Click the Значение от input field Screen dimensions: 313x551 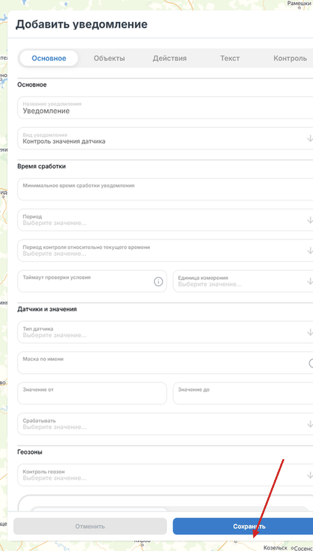tap(92, 393)
